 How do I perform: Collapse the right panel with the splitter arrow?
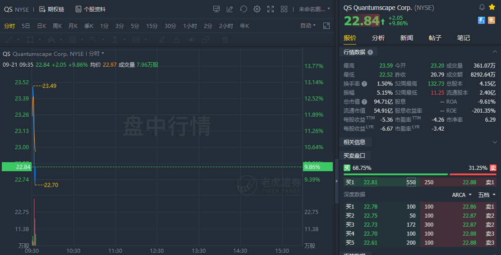click(337, 181)
